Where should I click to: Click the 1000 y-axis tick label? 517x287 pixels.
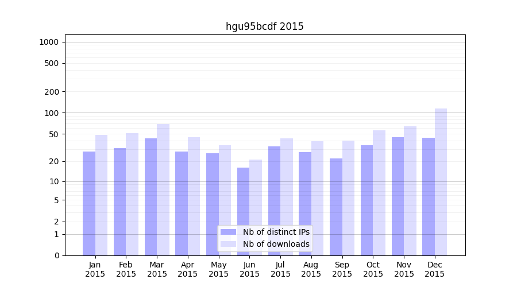[x=49, y=42]
